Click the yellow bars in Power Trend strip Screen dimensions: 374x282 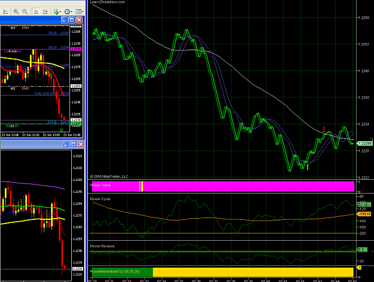click(141, 186)
